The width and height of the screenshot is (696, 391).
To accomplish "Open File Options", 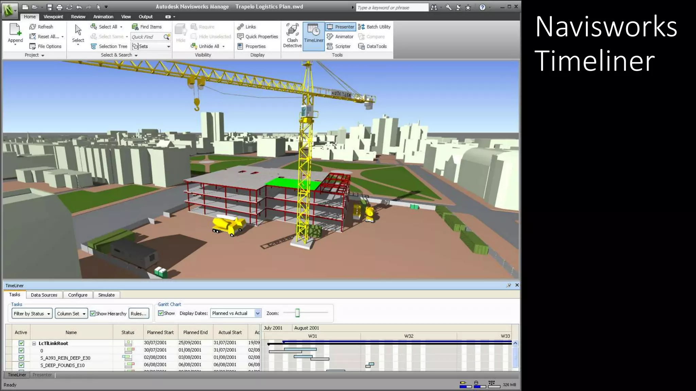I will 46,46.
